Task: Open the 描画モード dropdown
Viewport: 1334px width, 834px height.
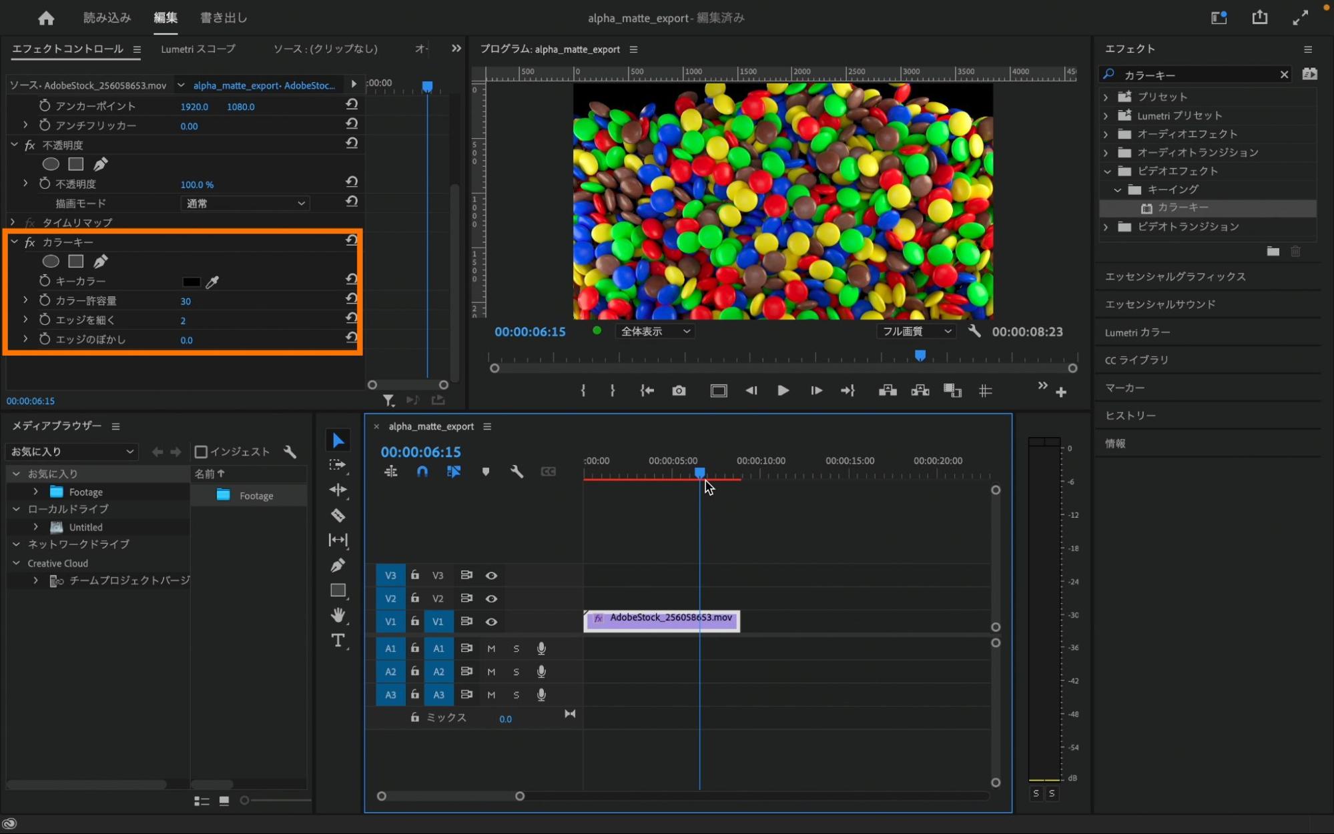Action: click(244, 203)
